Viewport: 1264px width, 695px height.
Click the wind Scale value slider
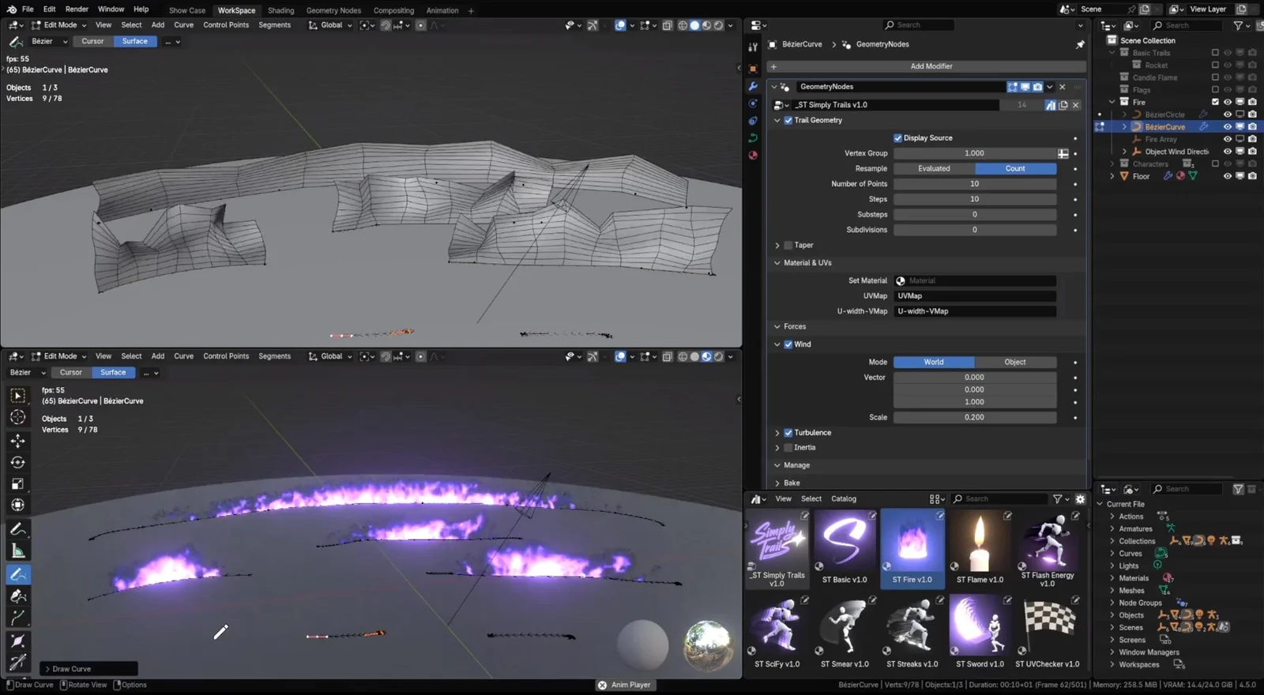point(974,417)
